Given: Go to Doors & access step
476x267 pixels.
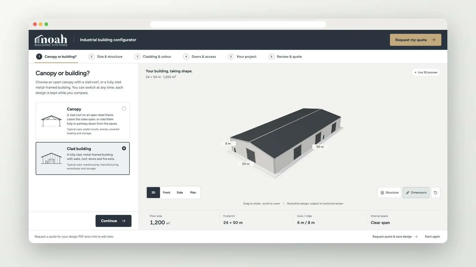Looking at the screenshot, I should click(x=200, y=57).
